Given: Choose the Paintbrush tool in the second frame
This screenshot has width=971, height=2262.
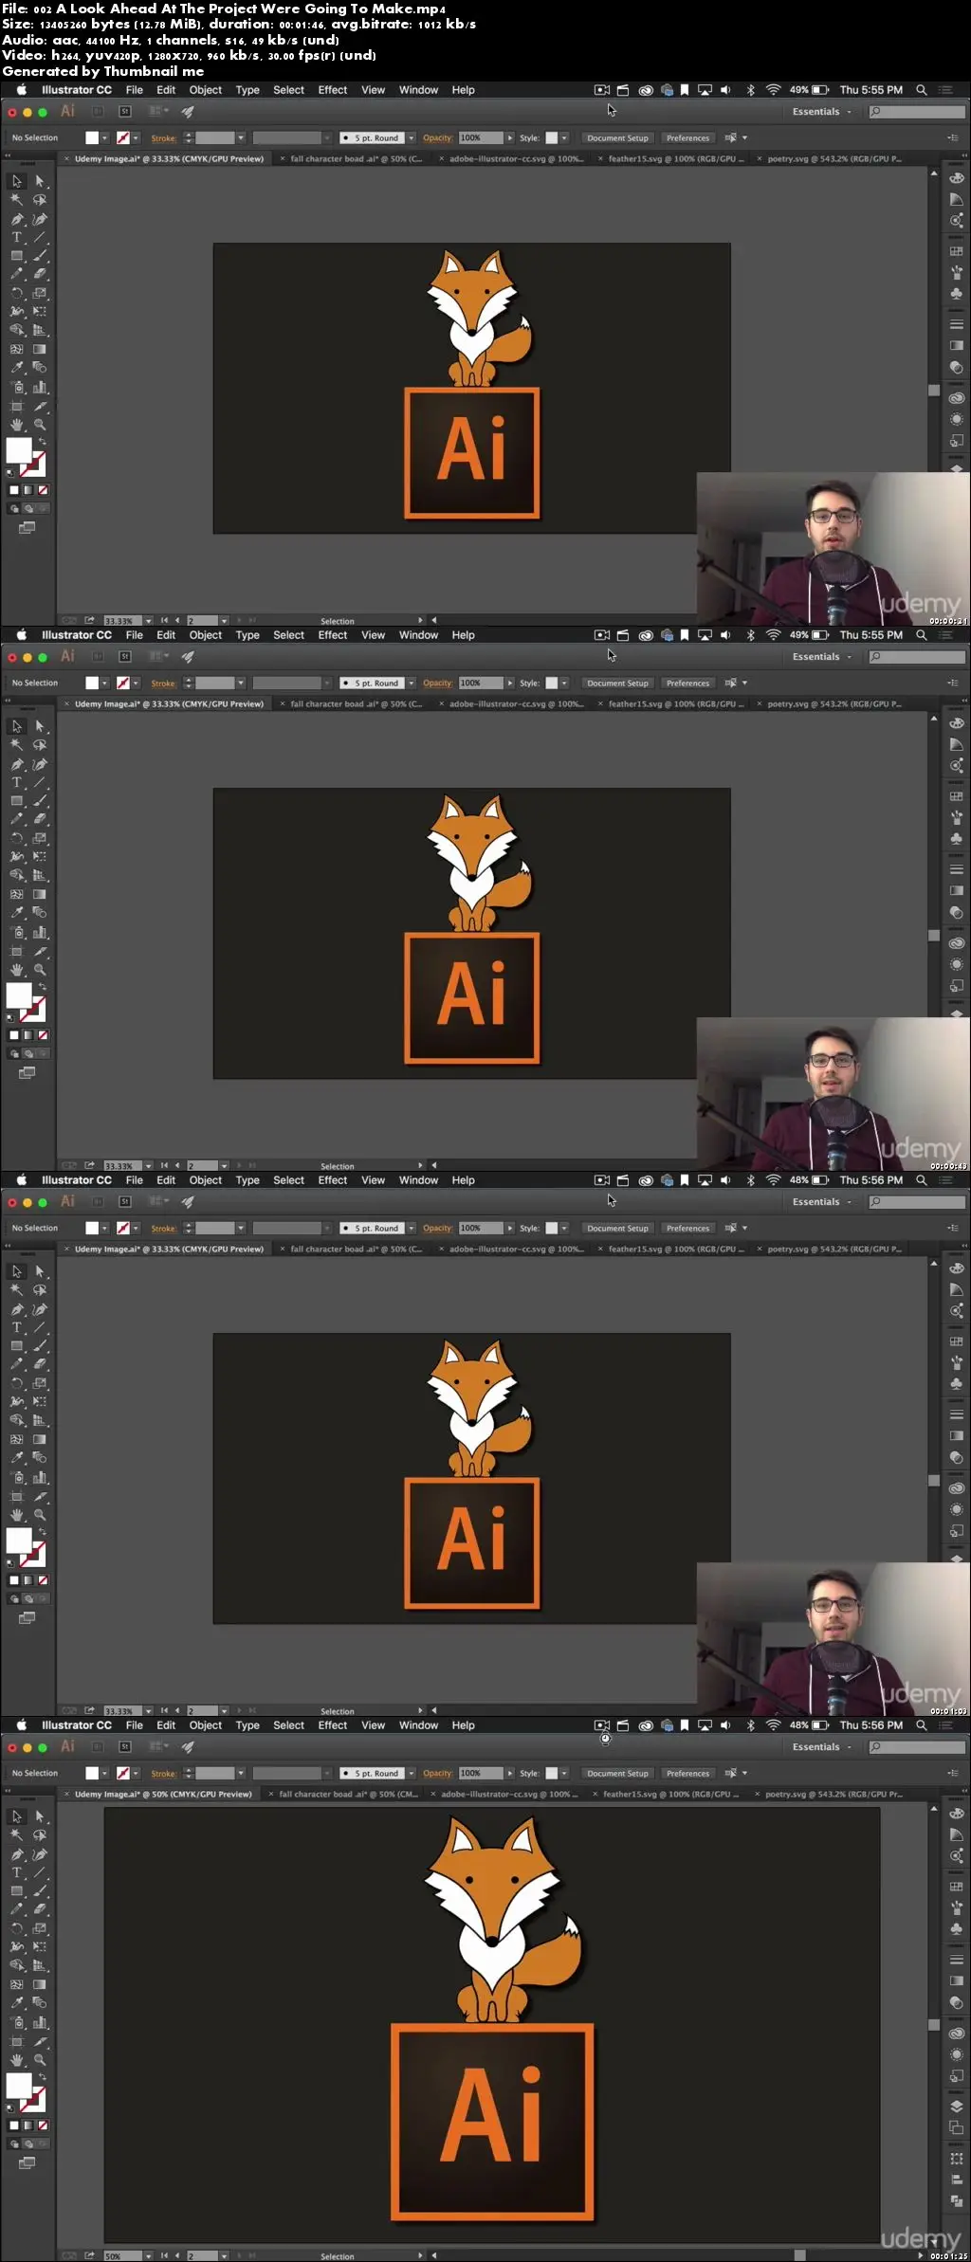Looking at the screenshot, I should click(40, 801).
